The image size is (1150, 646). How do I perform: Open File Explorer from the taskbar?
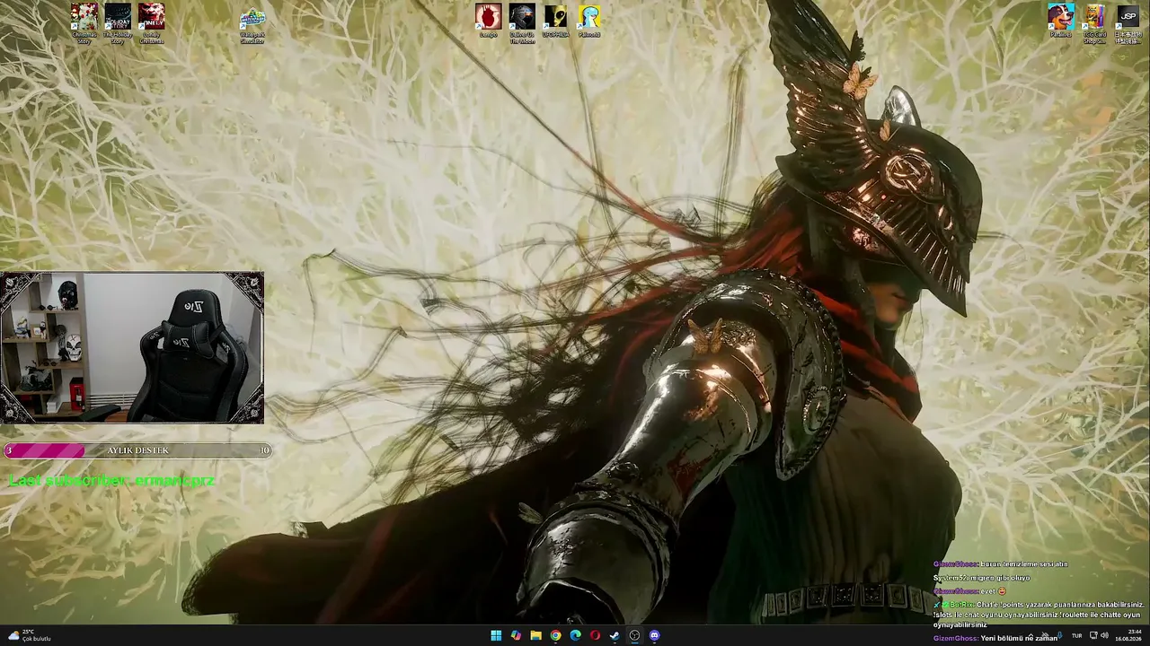pyautogui.click(x=535, y=635)
